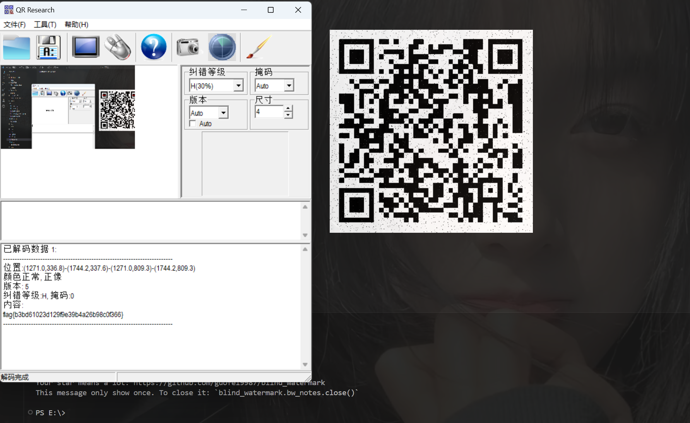Click the blind_watermark.bw_notes.close() terminal text
Screen dimensions: 690x423
(x=286, y=392)
